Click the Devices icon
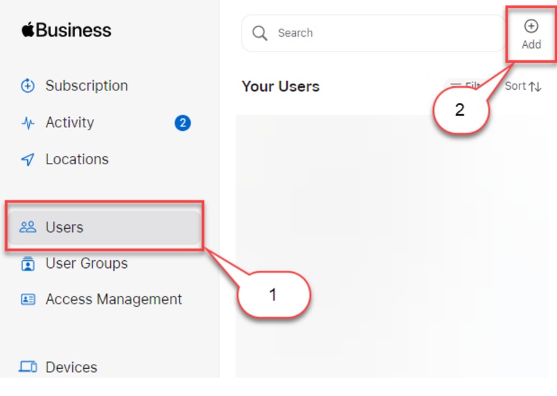Viewport: 557px width, 396px height. (28, 367)
